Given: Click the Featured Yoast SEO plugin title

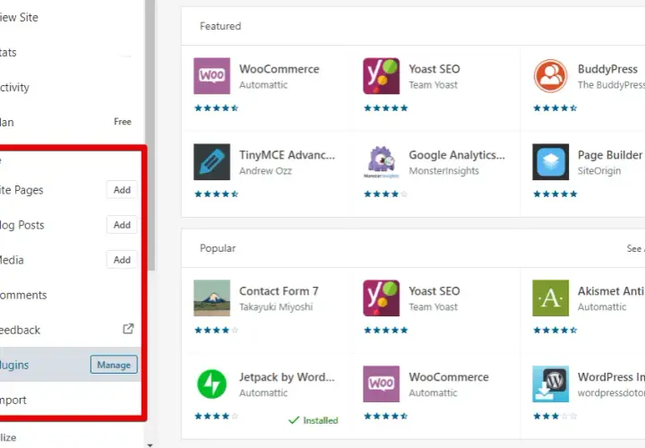Looking at the screenshot, I should (434, 69).
